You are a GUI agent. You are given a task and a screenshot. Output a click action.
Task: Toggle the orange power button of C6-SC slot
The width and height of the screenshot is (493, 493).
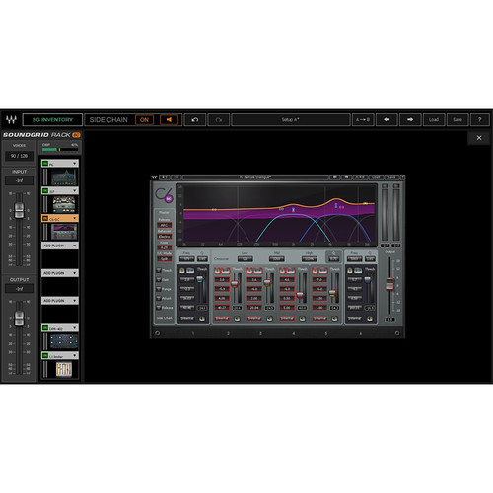pos(45,218)
